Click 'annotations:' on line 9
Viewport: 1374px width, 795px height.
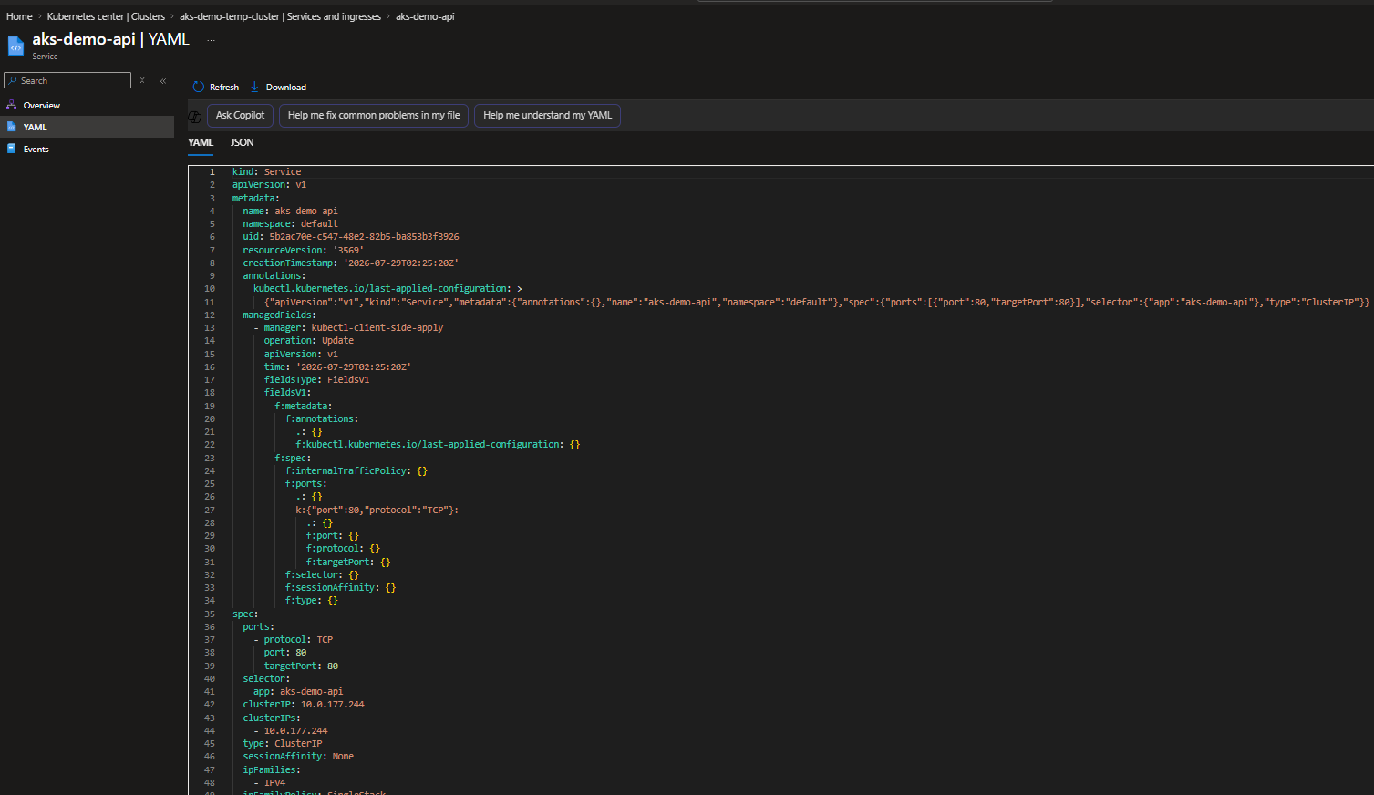coord(274,275)
